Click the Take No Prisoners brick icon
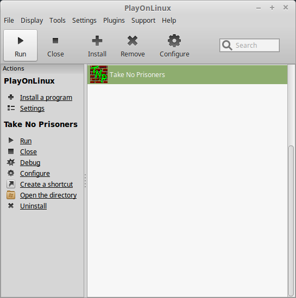 99,74
